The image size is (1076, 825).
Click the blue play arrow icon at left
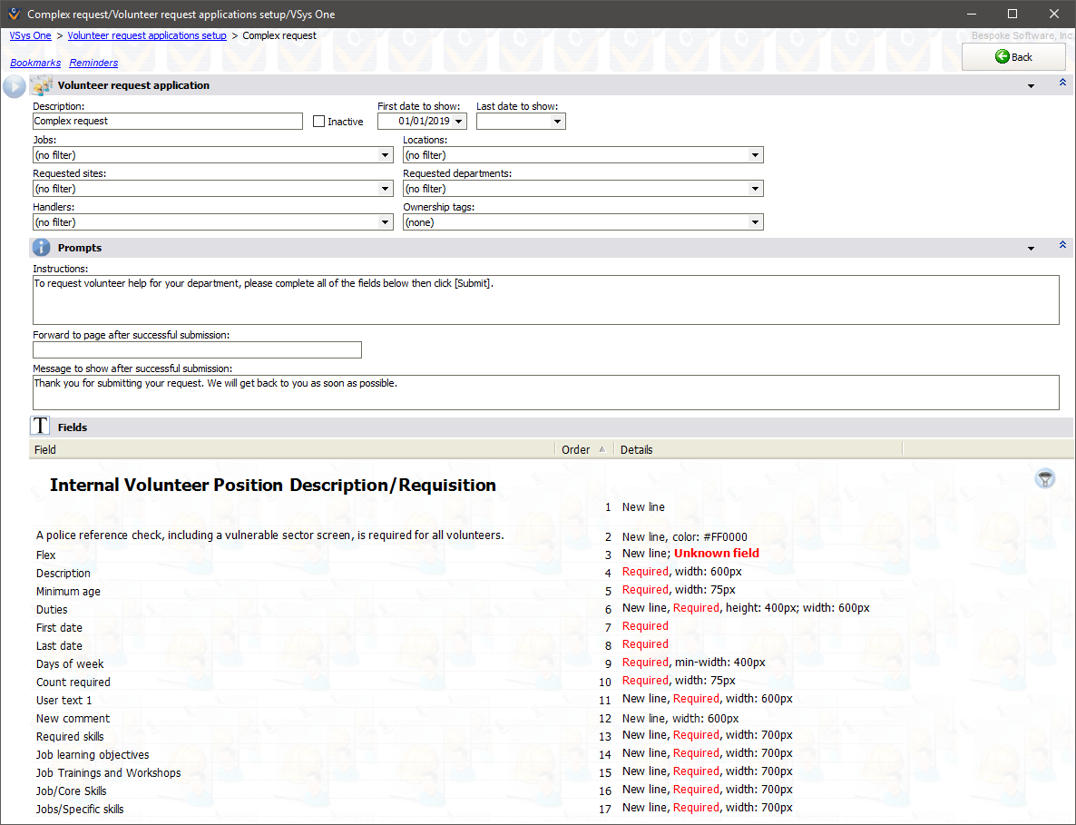pyautogui.click(x=15, y=86)
